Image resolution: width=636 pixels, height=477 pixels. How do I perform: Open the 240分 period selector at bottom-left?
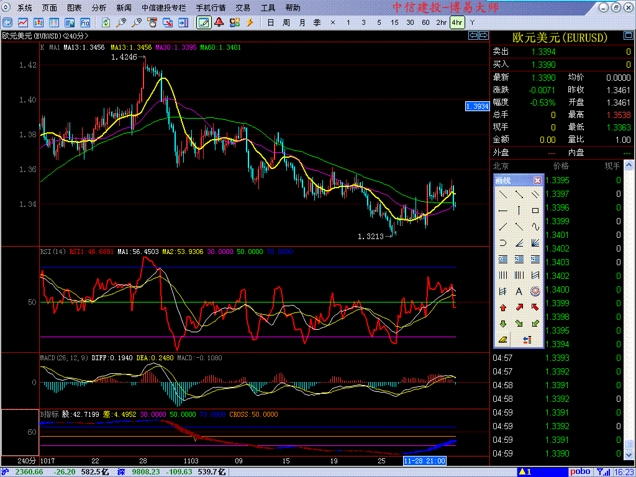coord(26,461)
